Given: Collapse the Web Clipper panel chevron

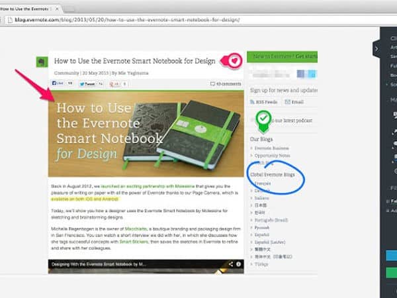Looking at the screenshot, I should [x=376, y=48].
